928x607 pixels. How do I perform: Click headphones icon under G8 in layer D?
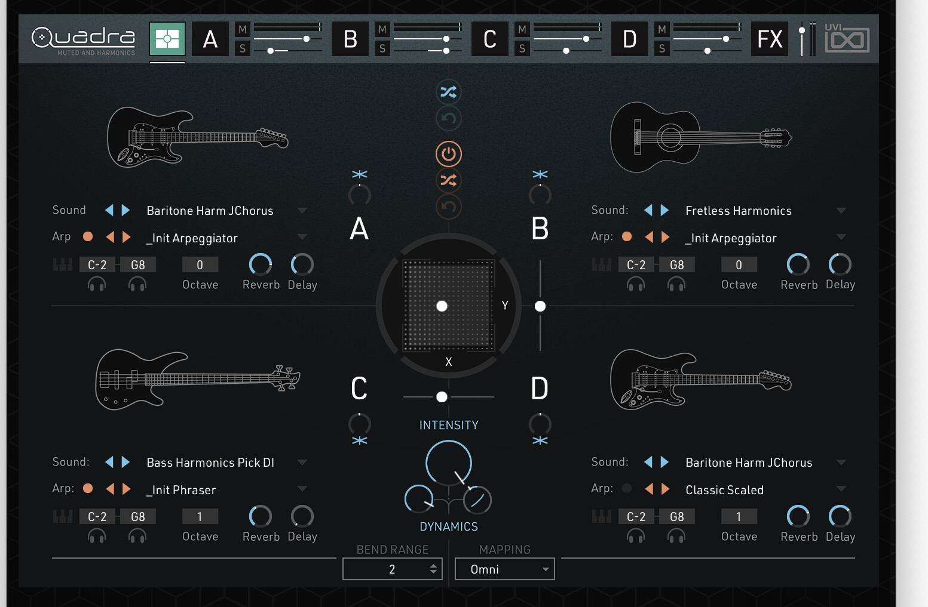click(676, 537)
